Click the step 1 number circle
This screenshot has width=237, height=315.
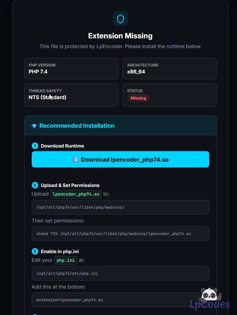tap(35, 146)
